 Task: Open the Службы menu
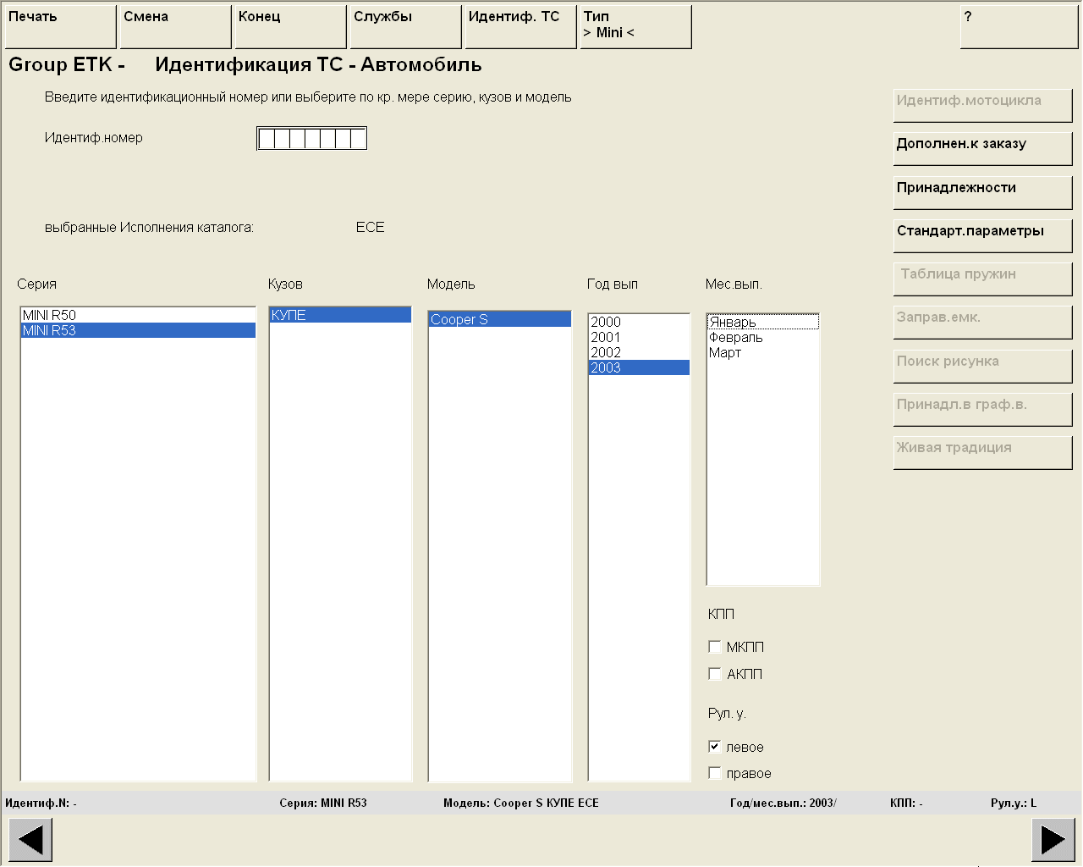coord(406,27)
